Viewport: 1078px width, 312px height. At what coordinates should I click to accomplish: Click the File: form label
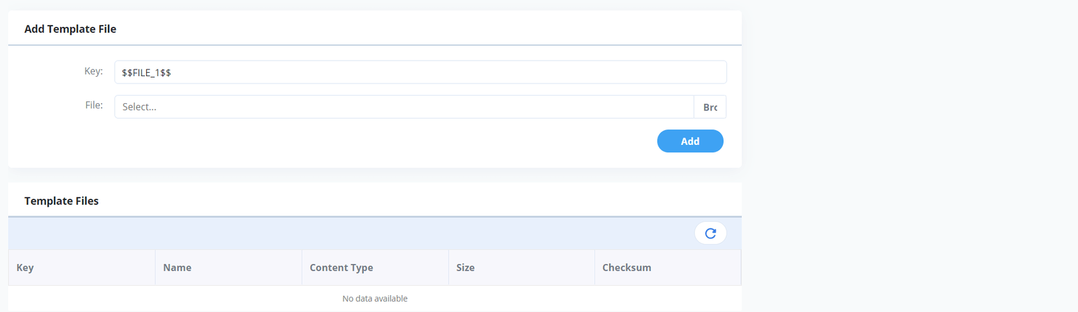tap(94, 105)
